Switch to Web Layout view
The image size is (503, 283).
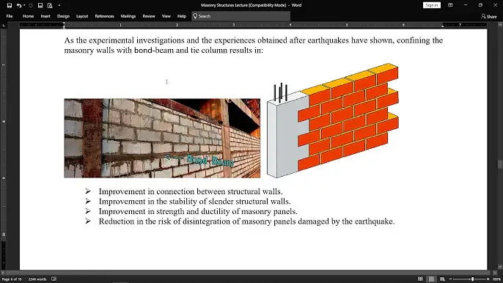click(442, 279)
